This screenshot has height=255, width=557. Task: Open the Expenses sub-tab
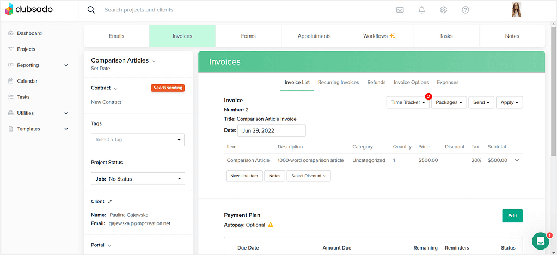[x=448, y=82]
